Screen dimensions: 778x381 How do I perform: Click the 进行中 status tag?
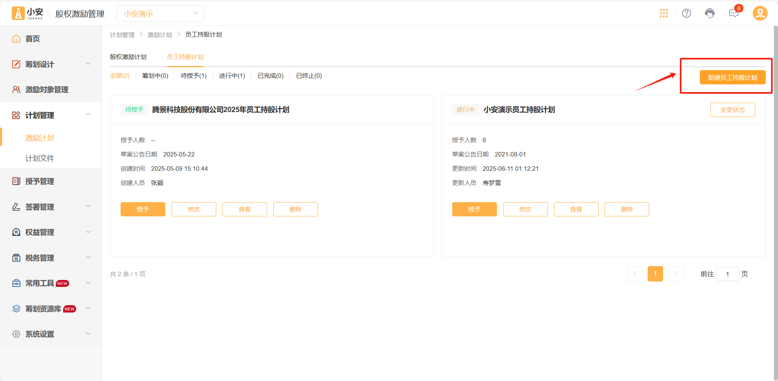point(466,110)
